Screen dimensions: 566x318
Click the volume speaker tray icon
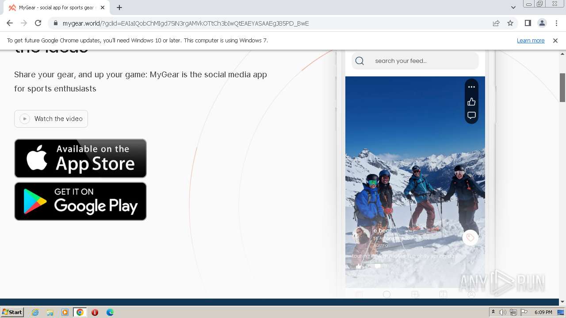point(503,312)
